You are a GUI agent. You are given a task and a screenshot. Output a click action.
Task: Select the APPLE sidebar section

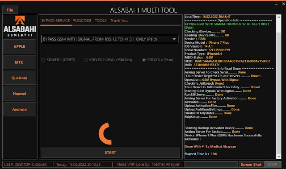20,46
